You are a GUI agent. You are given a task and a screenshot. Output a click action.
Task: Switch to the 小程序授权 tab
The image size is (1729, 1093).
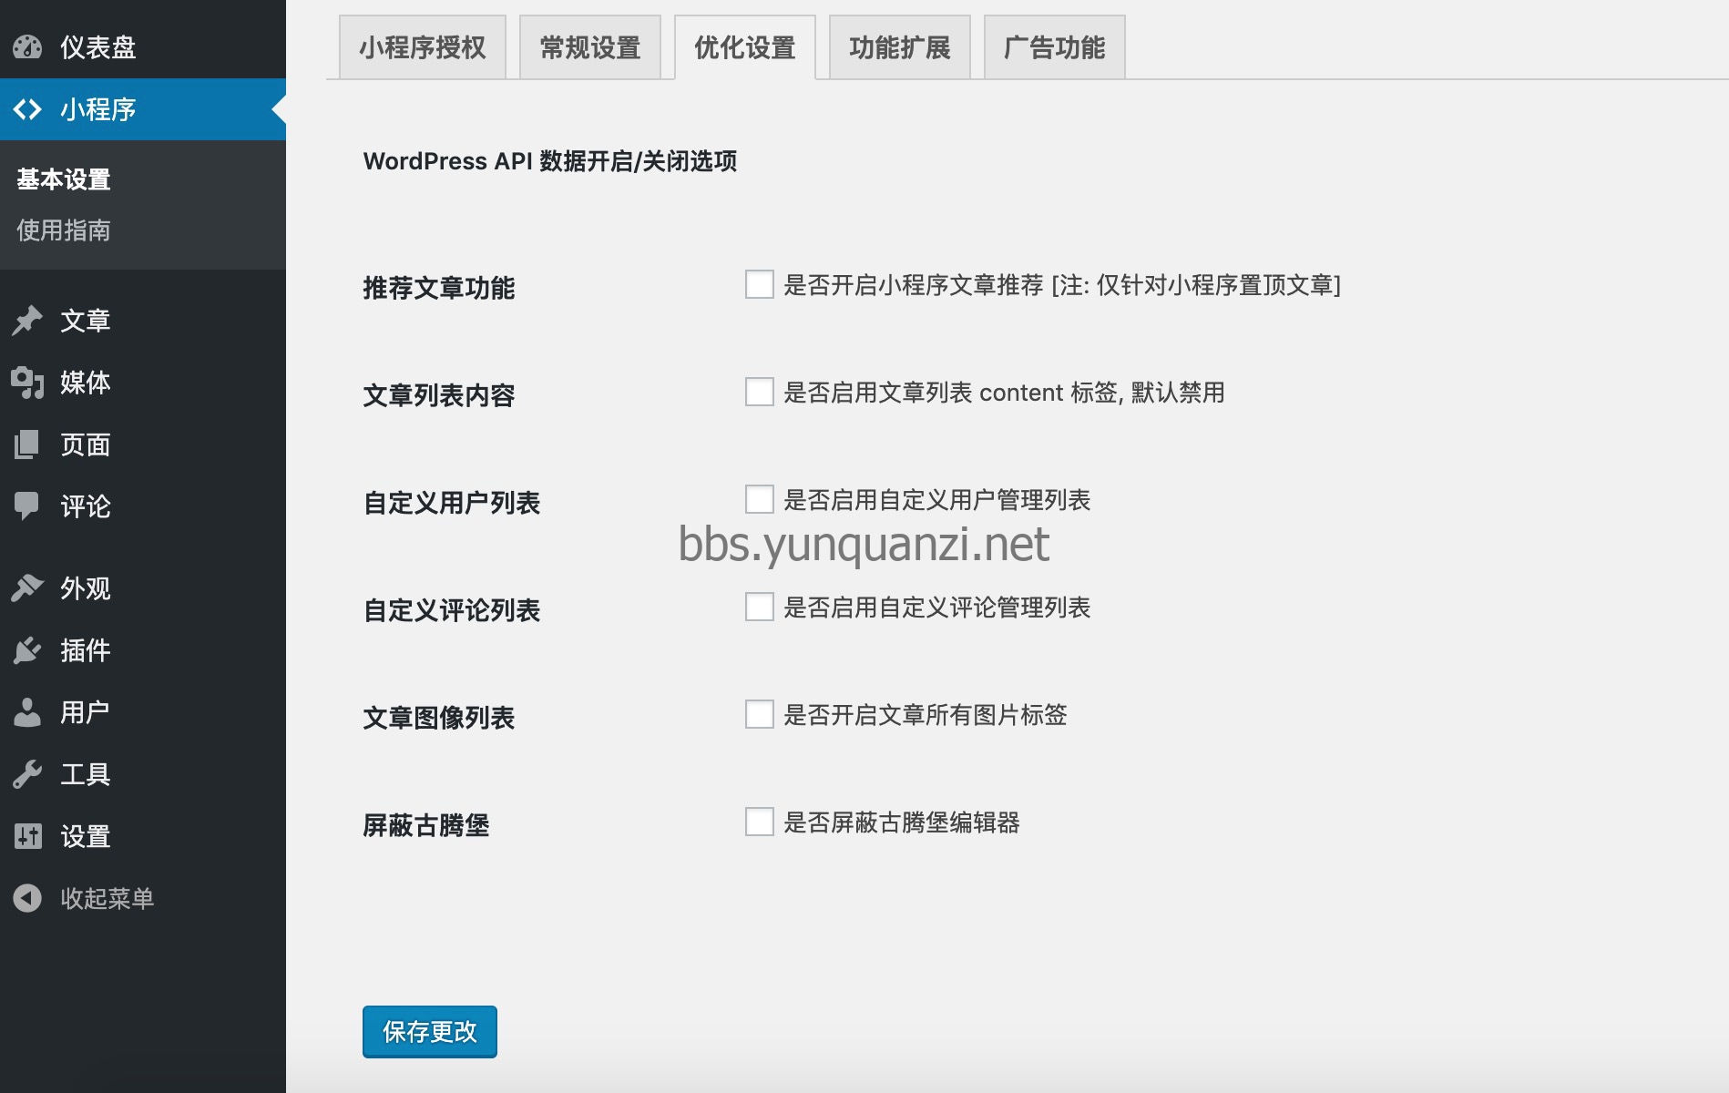(x=422, y=47)
